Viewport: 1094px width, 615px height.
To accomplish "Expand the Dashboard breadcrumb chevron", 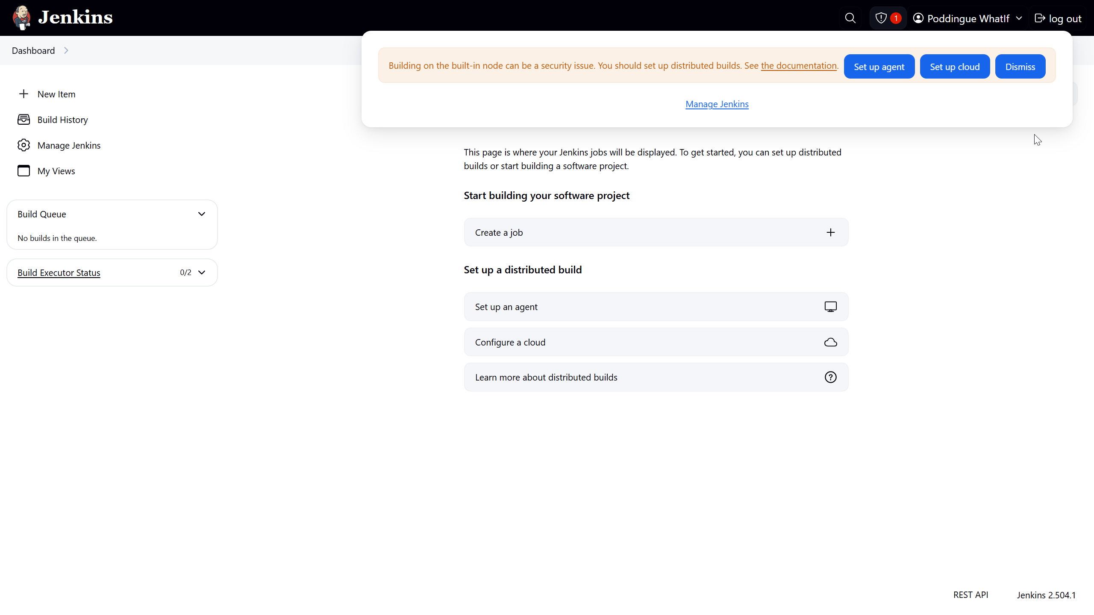I will [66, 50].
